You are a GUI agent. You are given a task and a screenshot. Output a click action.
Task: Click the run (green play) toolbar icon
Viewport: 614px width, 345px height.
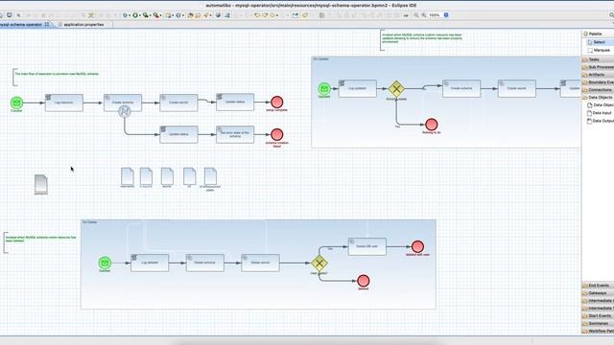(135, 15)
